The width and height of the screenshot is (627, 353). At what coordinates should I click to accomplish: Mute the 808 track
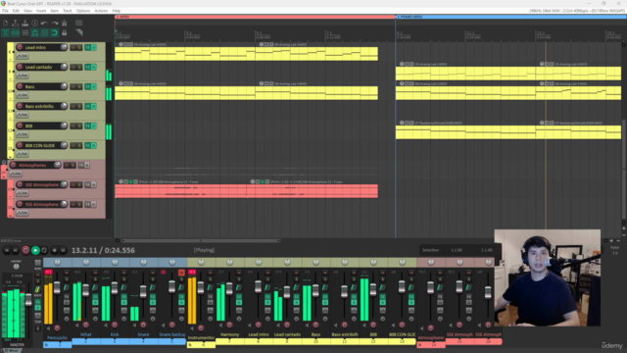[x=73, y=126]
